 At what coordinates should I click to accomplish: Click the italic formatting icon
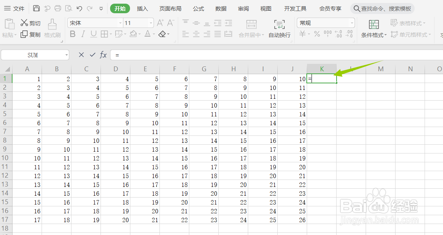[83, 34]
